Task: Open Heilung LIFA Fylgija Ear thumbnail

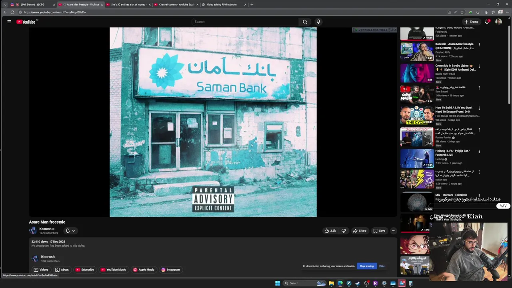Action: point(417,158)
